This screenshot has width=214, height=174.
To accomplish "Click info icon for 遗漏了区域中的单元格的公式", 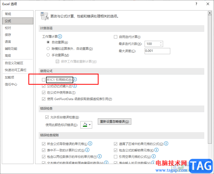I will coord(166,143).
